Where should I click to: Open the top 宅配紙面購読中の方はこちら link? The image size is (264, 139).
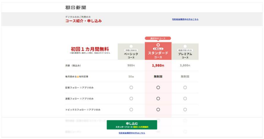(x=185, y=19)
